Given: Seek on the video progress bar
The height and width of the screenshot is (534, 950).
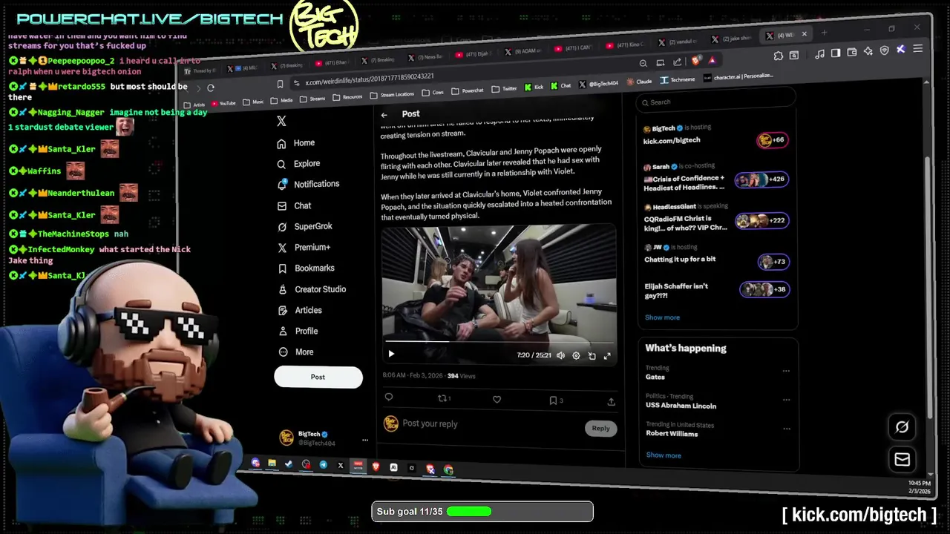Looking at the screenshot, I should coord(498,342).
